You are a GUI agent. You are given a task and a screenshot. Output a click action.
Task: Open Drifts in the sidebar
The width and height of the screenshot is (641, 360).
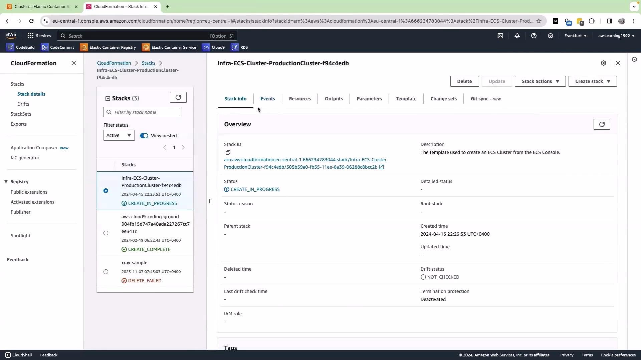23,104
